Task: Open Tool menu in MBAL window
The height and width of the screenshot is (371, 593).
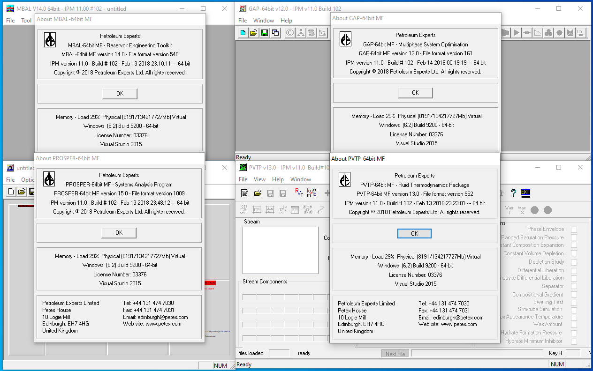Action: (x=26, y=21)
